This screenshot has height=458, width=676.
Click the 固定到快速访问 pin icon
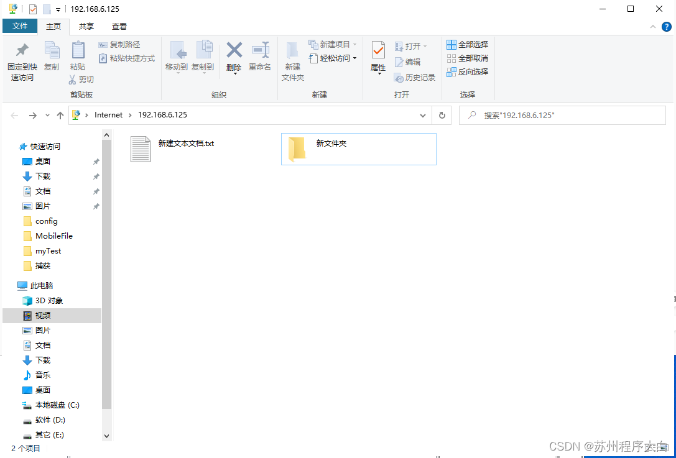22,50
